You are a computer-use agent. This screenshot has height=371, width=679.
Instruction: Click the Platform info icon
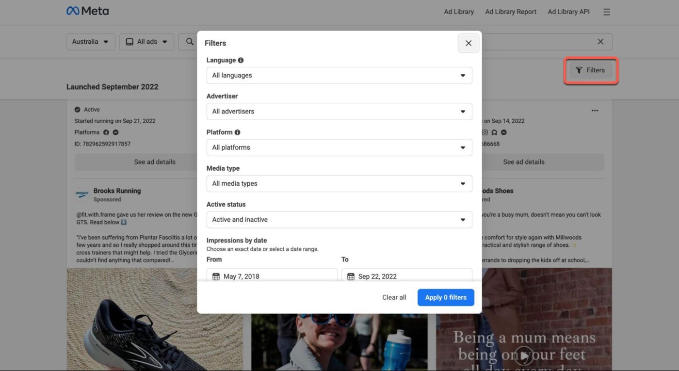[238, 131]
